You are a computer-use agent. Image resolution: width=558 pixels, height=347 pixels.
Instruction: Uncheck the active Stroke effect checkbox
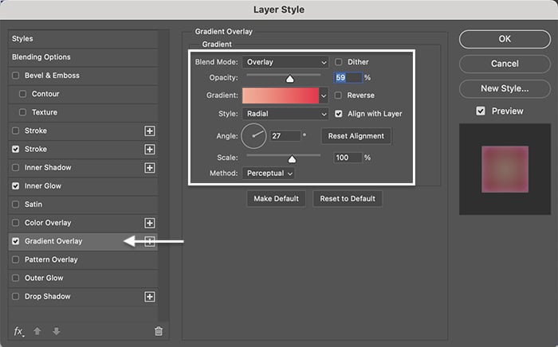coord(16,149)
